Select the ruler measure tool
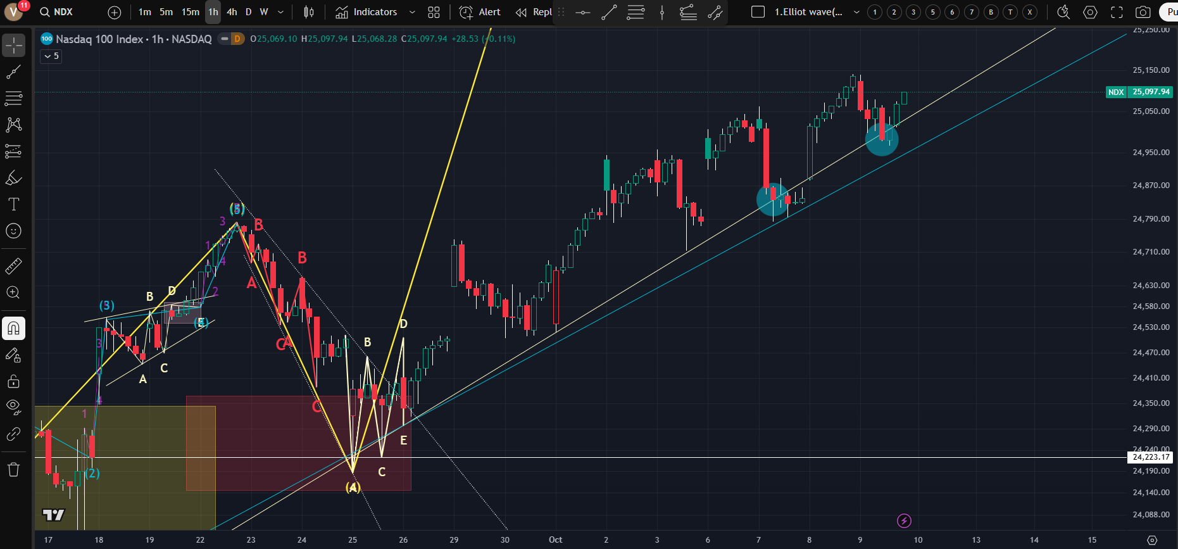1178x549 pixels. point(14,266)
